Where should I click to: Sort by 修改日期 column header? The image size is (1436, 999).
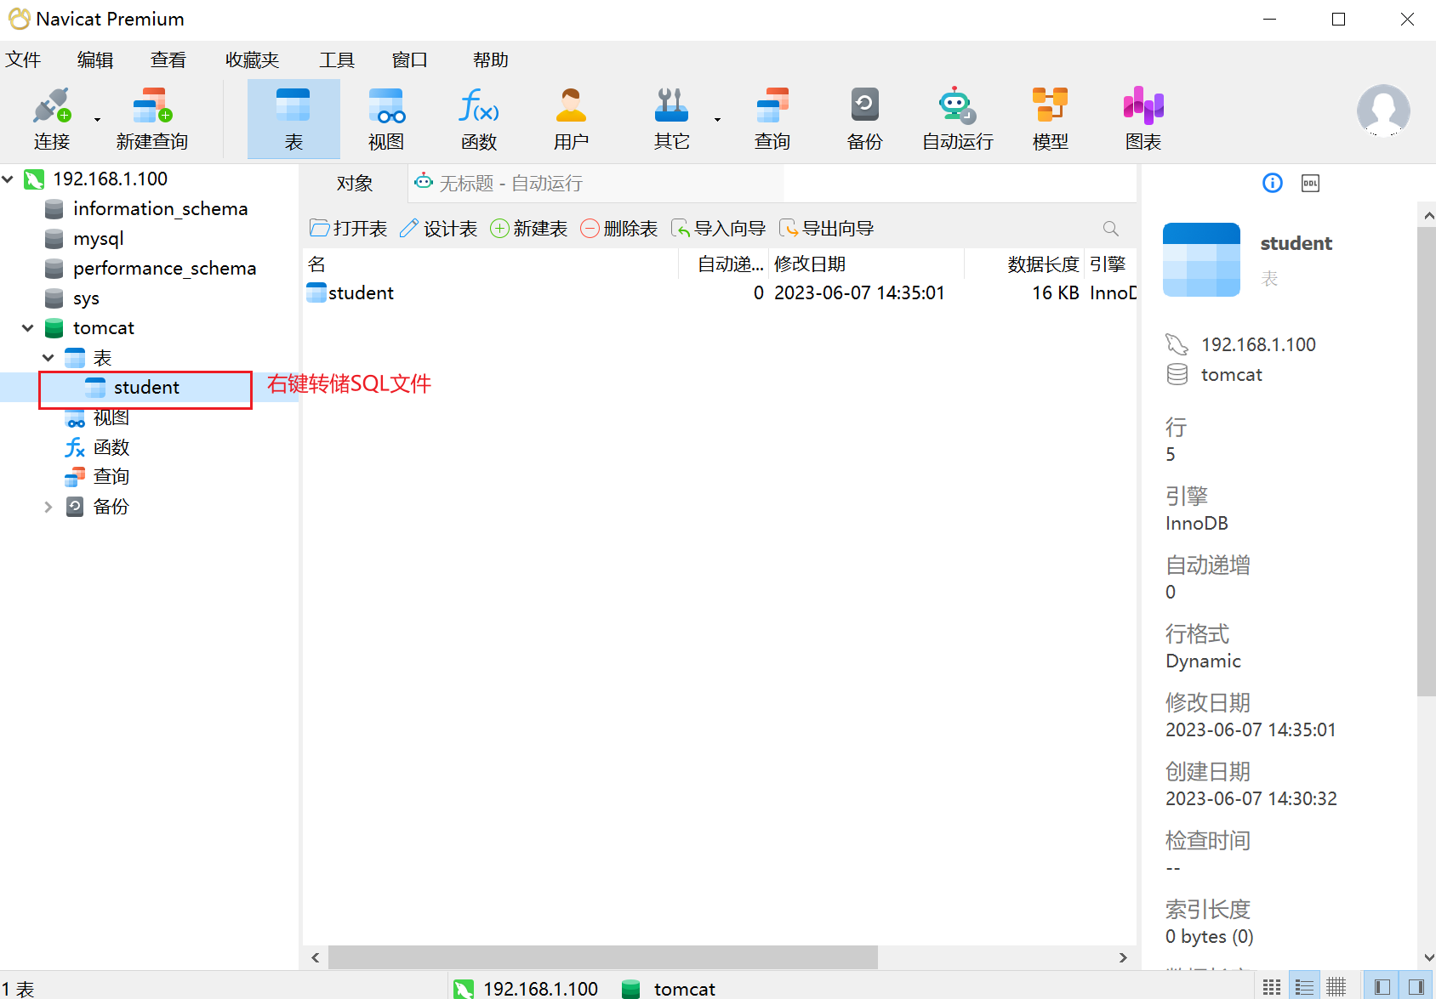pos(866,264)
